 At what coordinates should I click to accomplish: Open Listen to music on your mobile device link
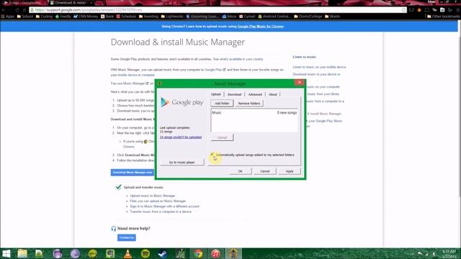point(319,67)
